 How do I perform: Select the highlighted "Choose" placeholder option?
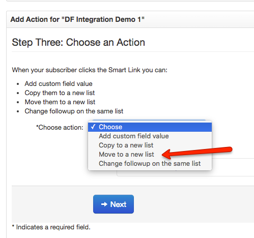[x=150, y=127]
